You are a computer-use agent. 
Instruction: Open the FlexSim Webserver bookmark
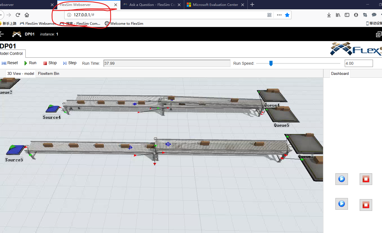(x=38, y=24)
